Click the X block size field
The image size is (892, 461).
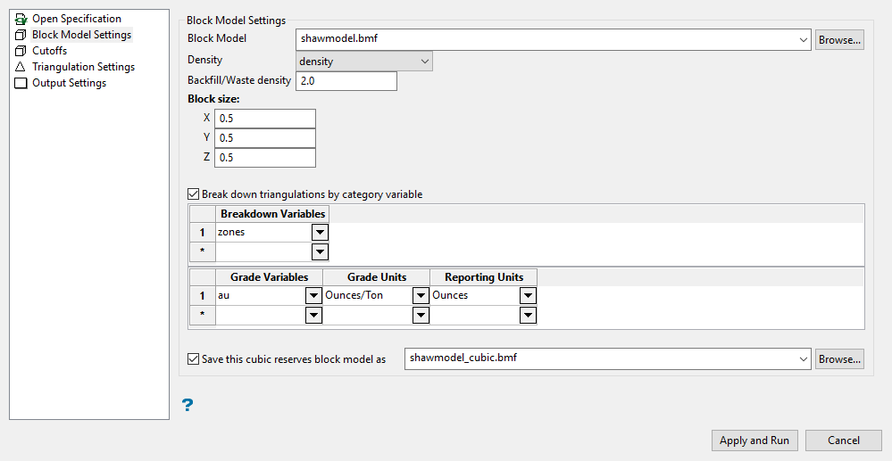(265, 119)
